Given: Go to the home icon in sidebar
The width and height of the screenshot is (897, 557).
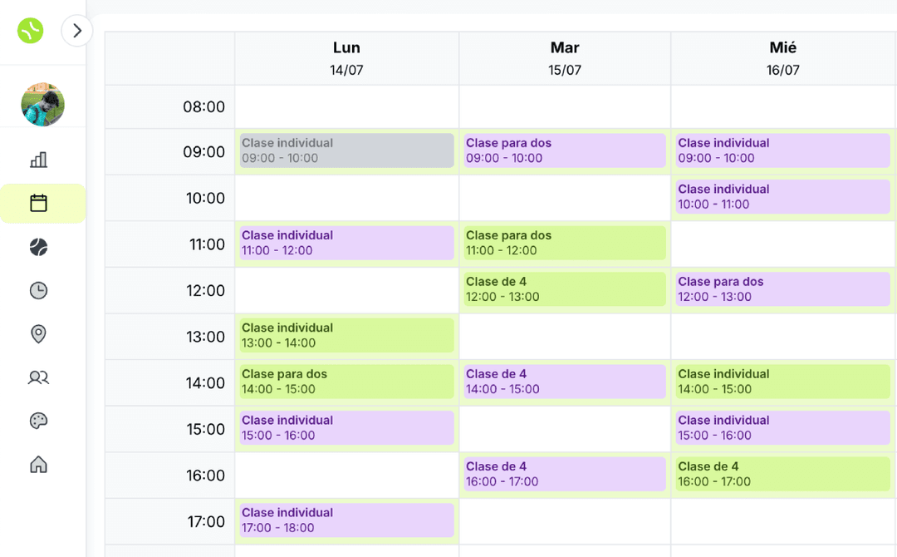Looking at the screenshot, I should [38, 464].
